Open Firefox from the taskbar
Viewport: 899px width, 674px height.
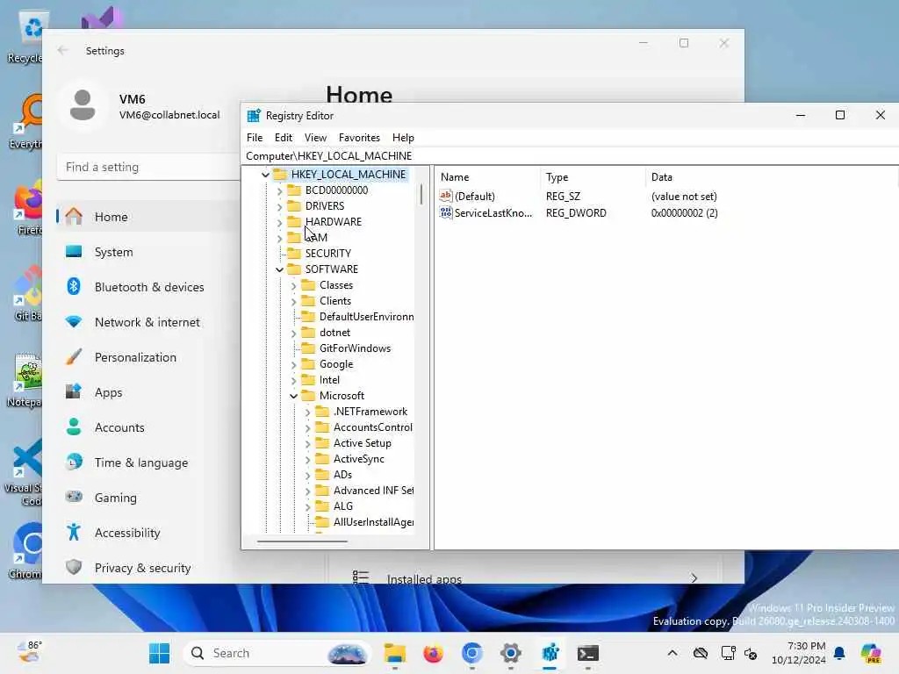(x=433, y=653)
